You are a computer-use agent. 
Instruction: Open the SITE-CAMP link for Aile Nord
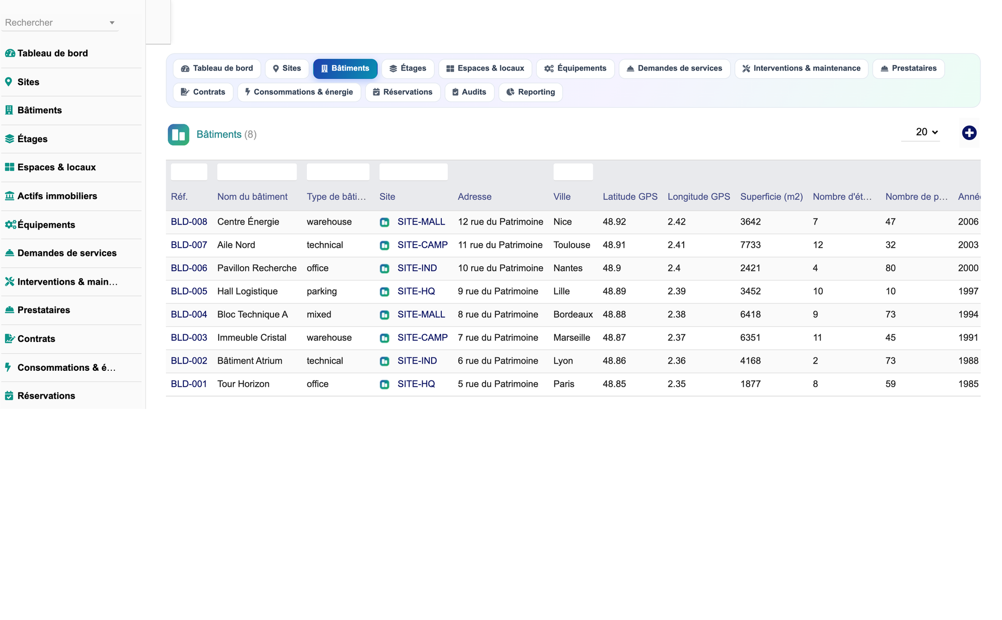(x=422, y=245)
